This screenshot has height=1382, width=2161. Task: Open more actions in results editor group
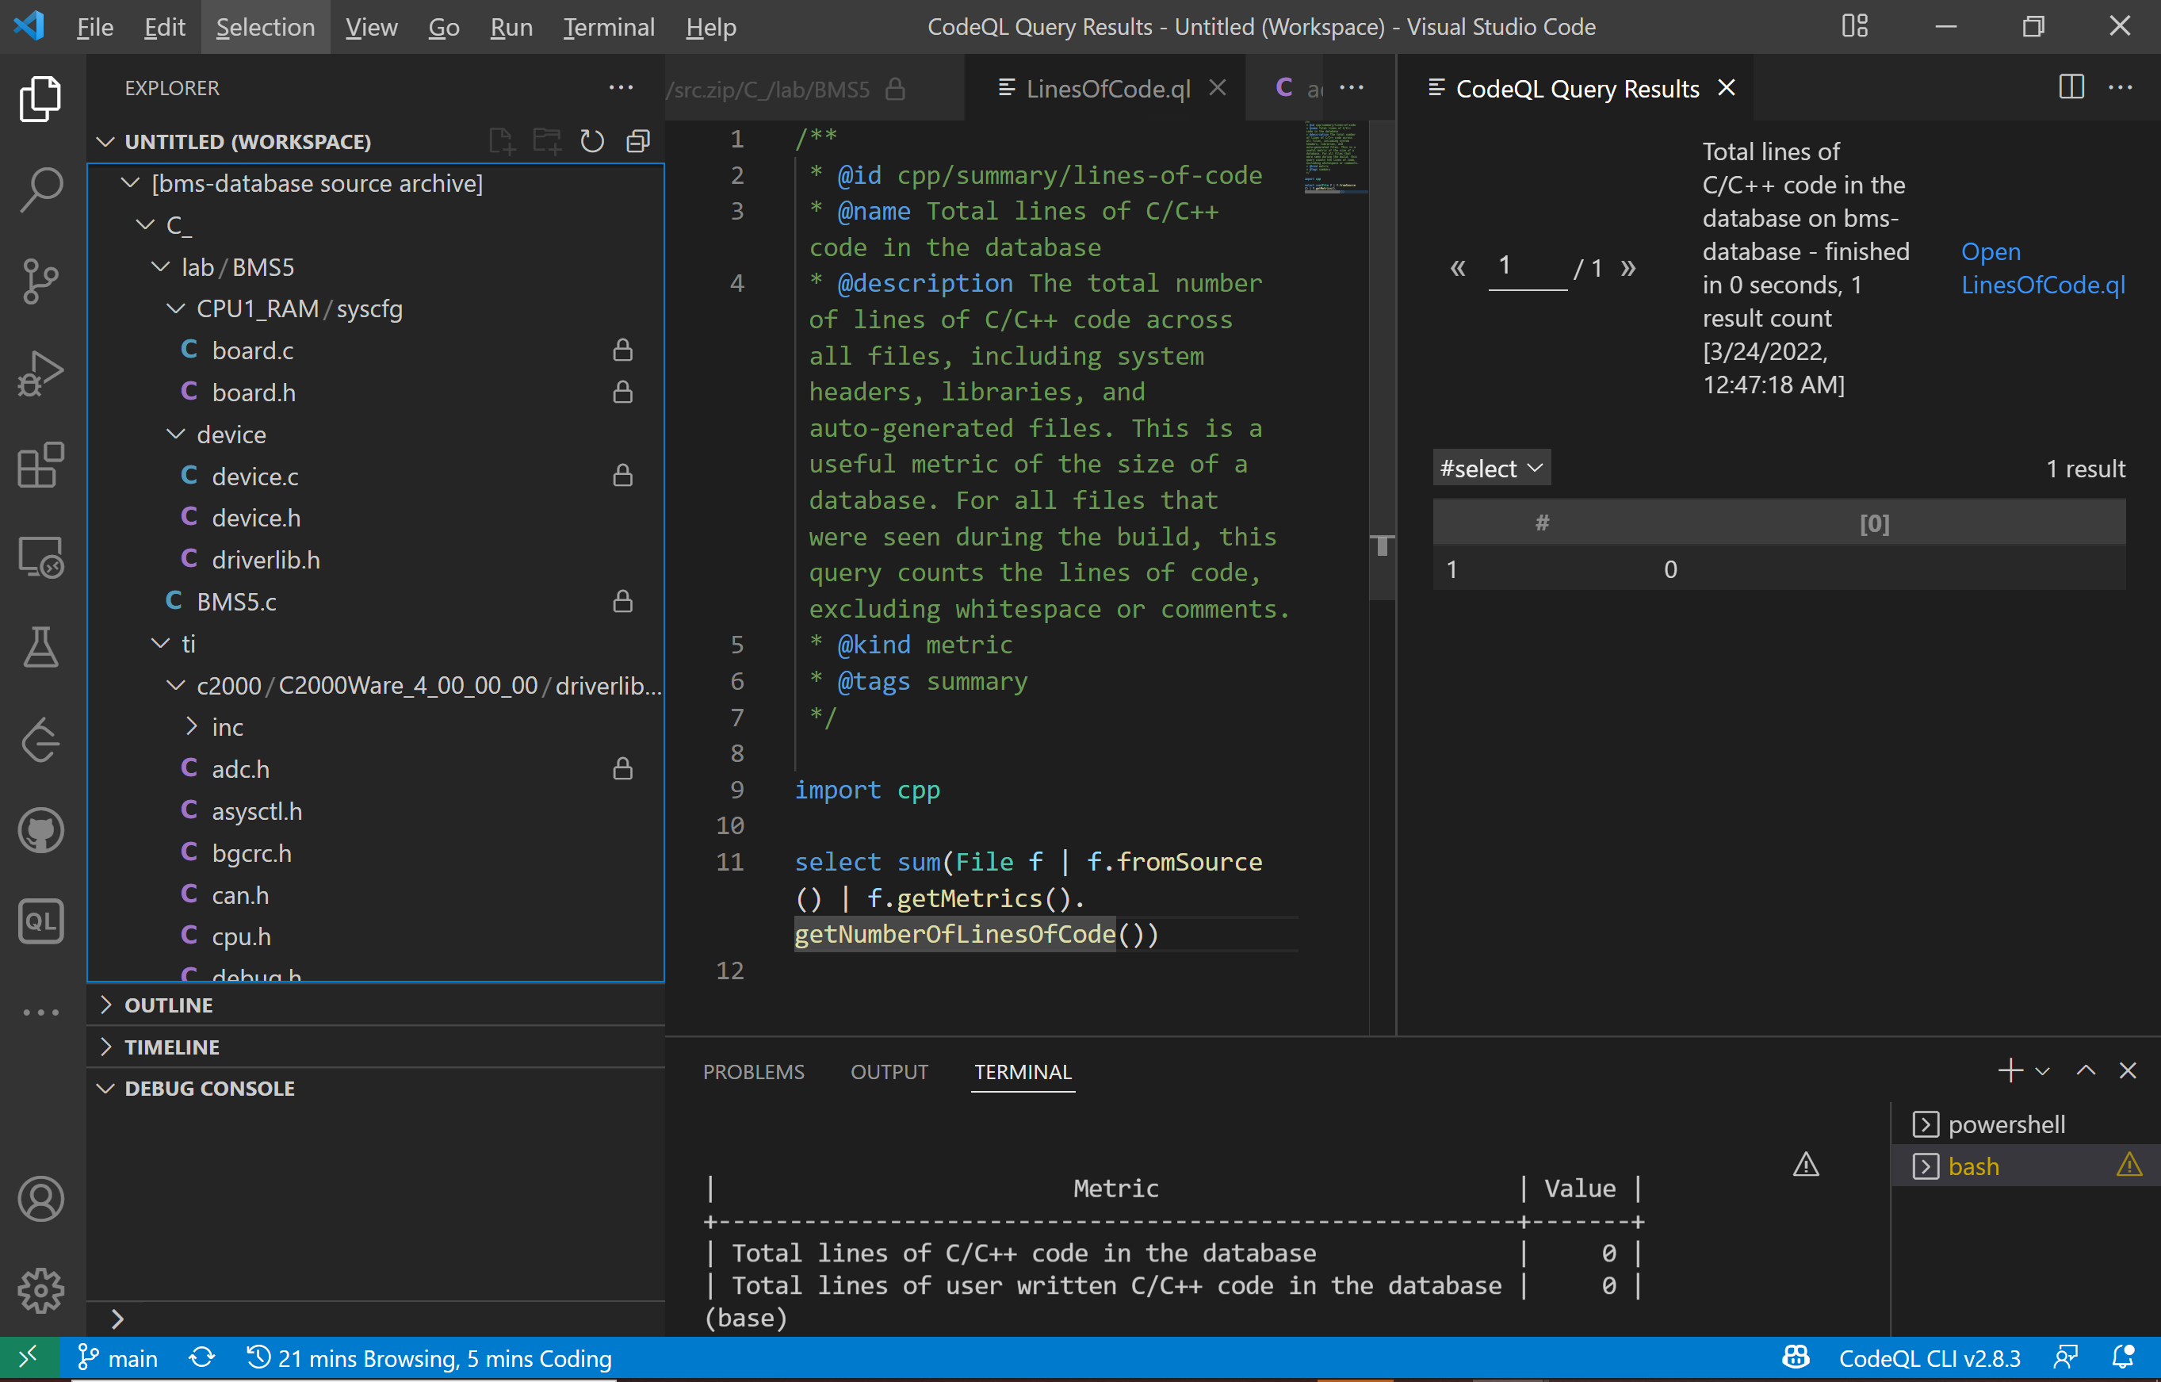coord(2121,88)
